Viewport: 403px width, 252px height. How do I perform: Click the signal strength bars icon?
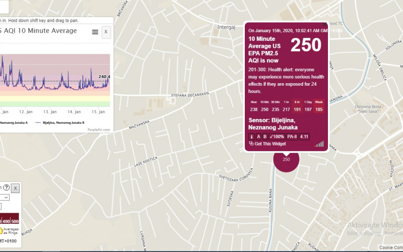coord(319,144)
